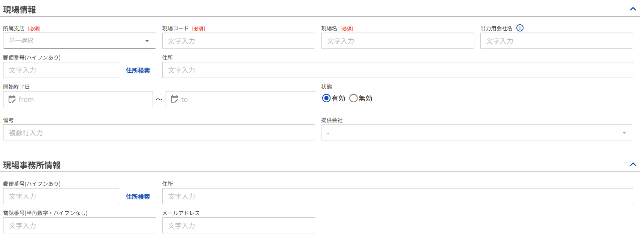Focus the 現場名 text field

[x=397, y=41]
